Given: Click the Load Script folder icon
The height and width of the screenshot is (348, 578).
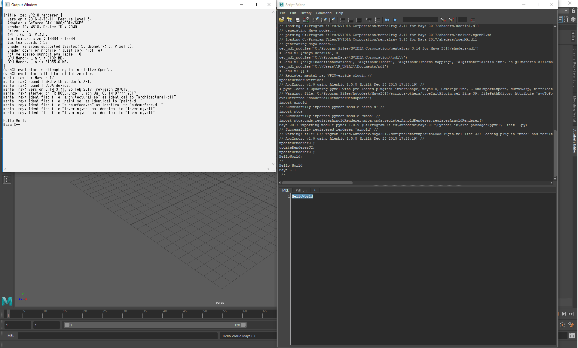Looking at the screenshot, I should [281, 20].
